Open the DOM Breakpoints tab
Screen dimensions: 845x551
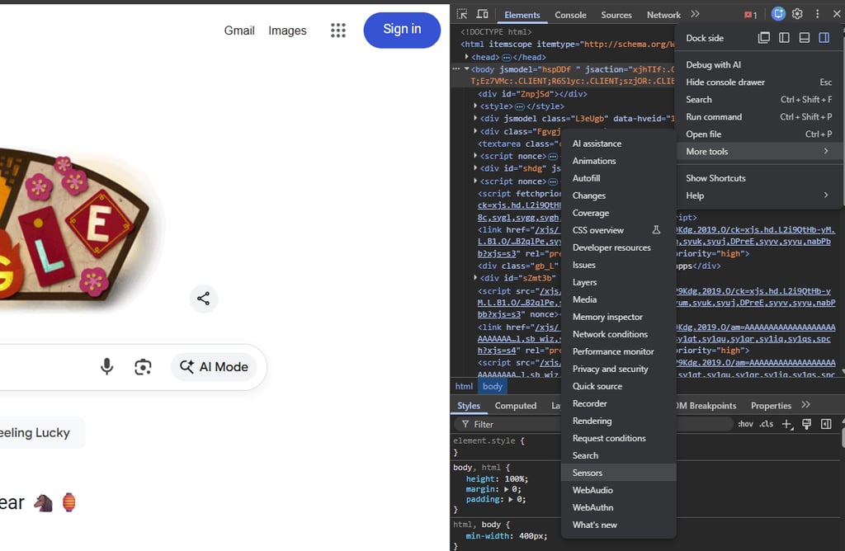point(706,406)
